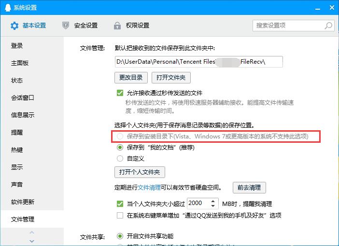Increase folder size limit with up arrow
339x246 pixels.
click(213, 201)
